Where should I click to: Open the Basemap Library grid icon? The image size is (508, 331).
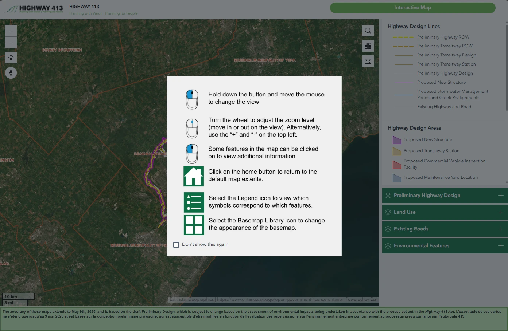click(368, 46)
